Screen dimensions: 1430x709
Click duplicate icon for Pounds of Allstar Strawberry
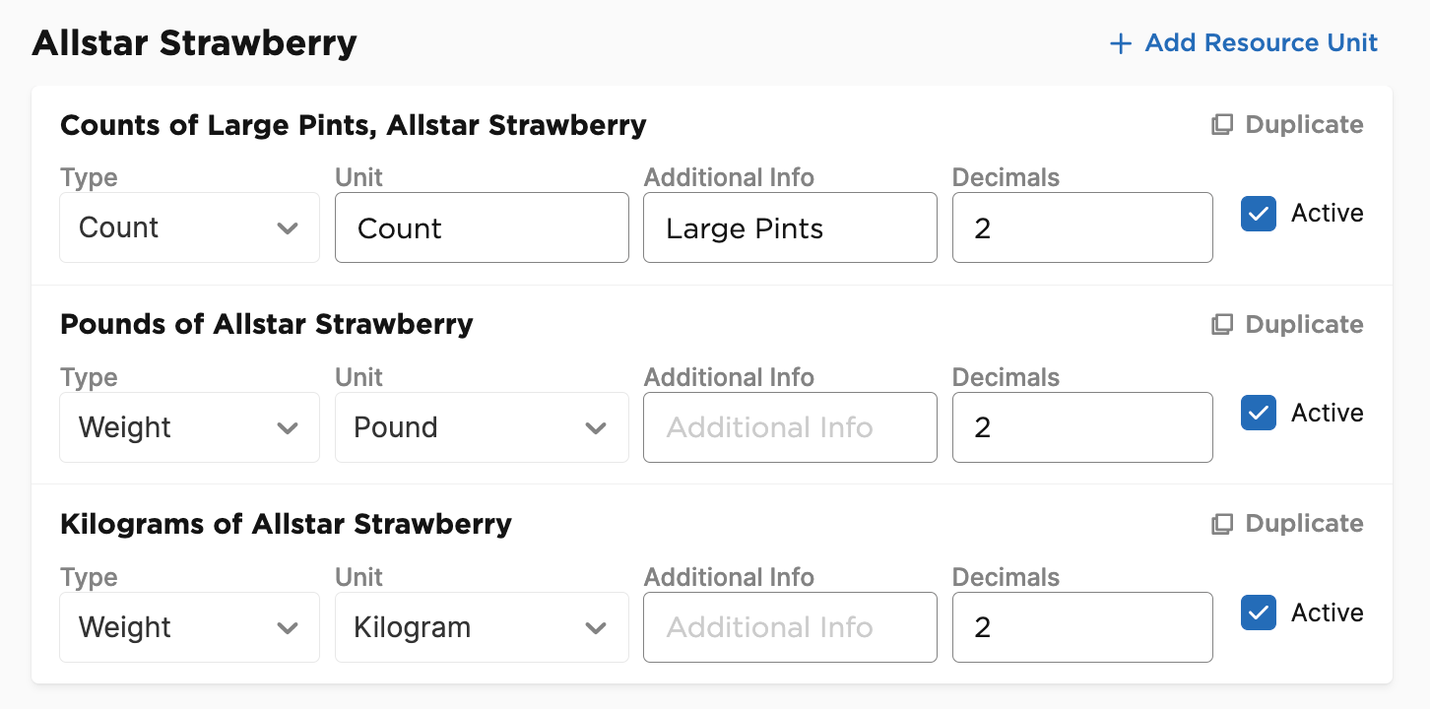pyautogui.click(x=1222, y=325)
